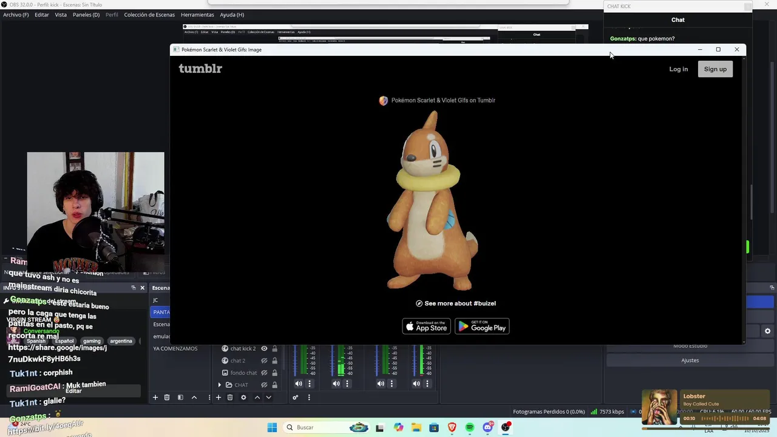Viewport: 777px width, 437px height.
Task: Open advanced audio properties gears icon
Action: [x=296, y=398]
